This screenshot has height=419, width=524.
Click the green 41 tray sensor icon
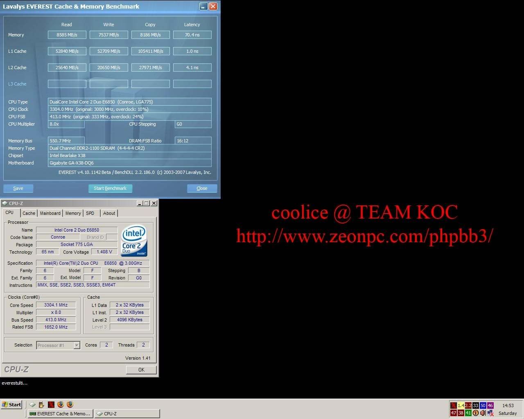(x=468, y=413)
